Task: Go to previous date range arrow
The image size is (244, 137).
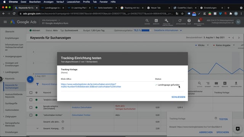Action: click(x=233, y=38)
